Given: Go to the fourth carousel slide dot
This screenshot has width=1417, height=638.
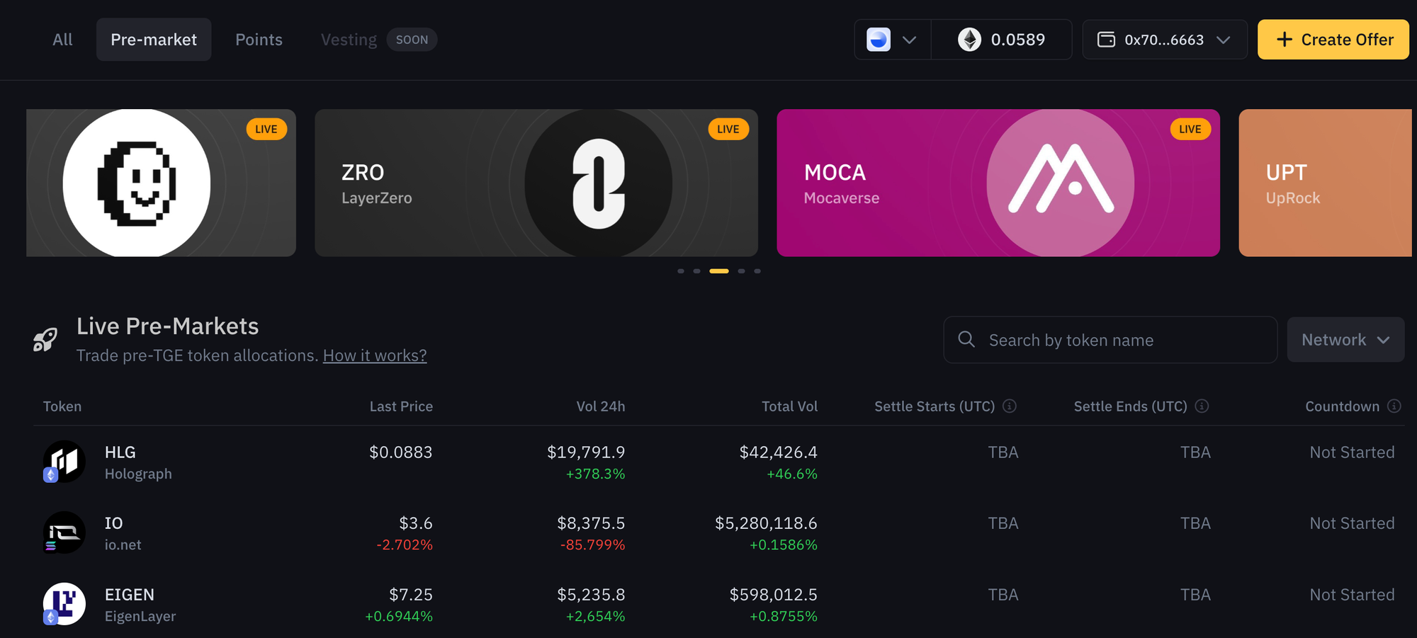Looking at the screenshot, I should [741, 271].
